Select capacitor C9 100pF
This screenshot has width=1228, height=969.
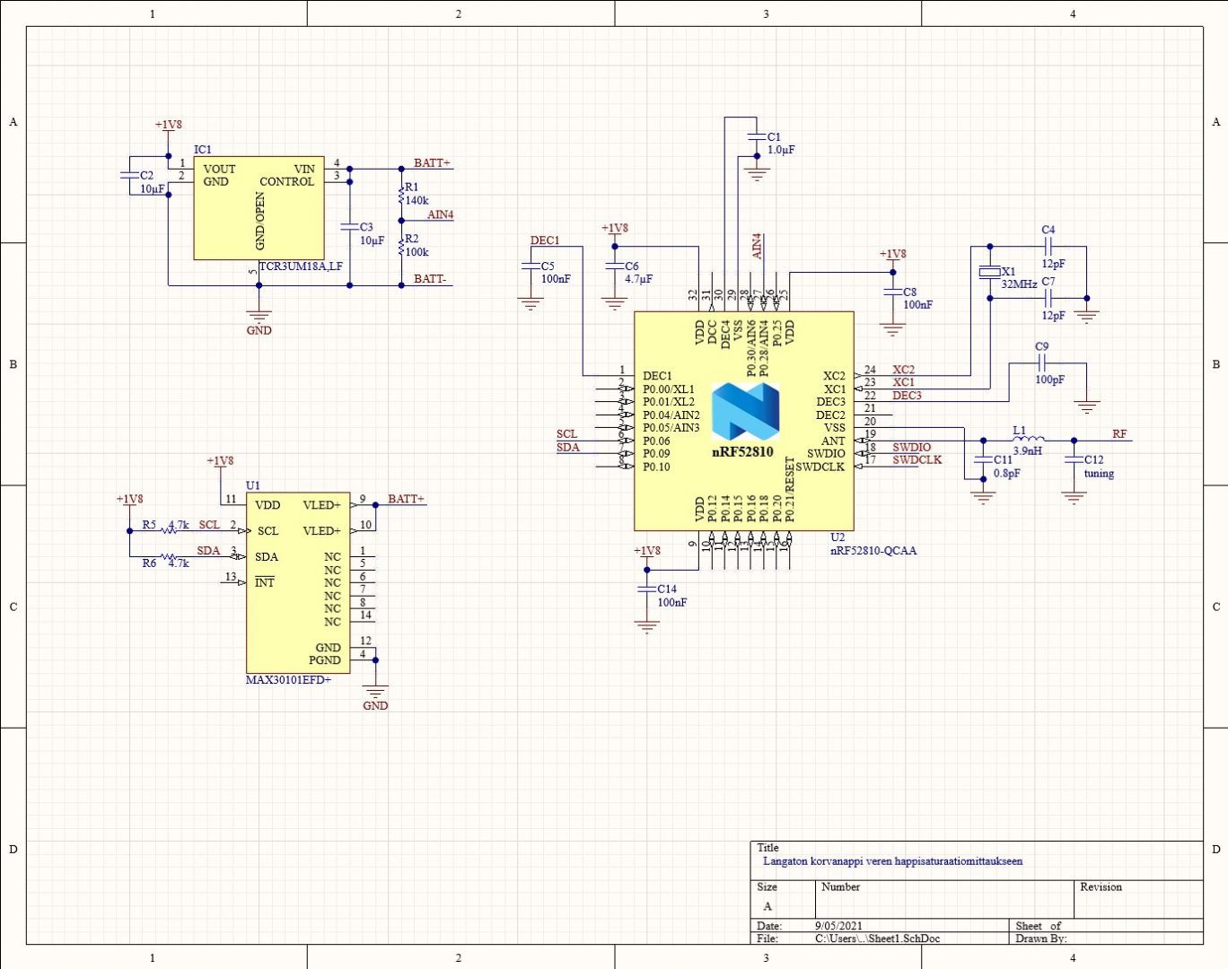pos(1042,363)
